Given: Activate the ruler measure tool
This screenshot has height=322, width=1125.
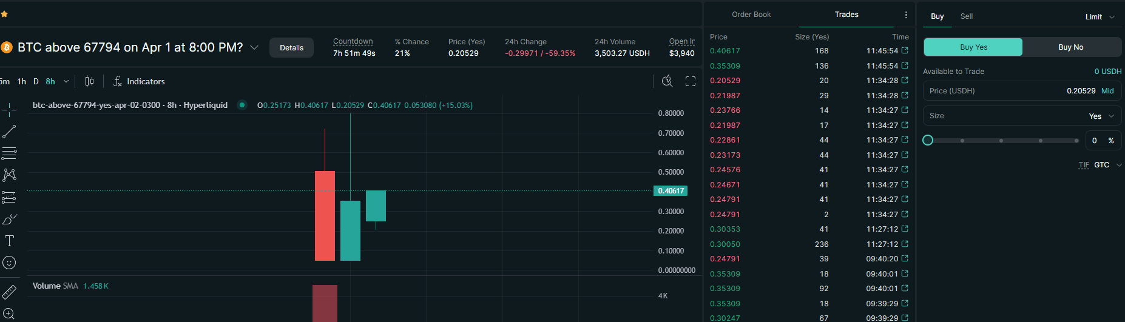Looking at the screenshot, I should coord(9,292).
